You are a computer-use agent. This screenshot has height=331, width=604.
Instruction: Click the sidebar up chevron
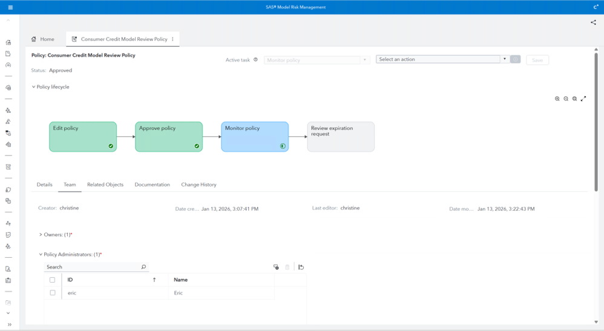pos(8,20)
